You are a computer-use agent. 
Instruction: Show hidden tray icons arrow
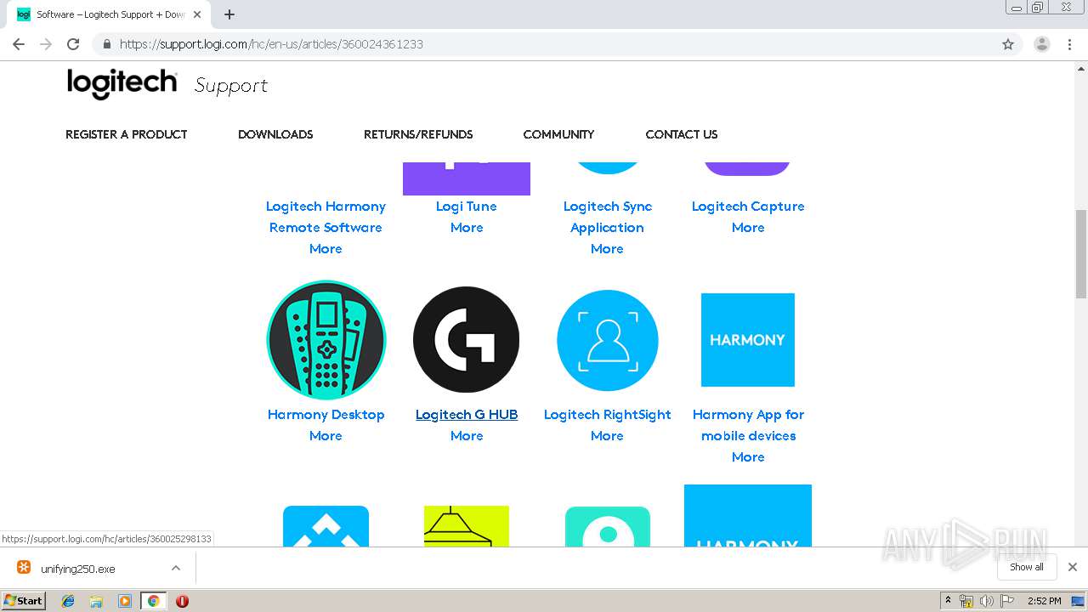[948, 600]
